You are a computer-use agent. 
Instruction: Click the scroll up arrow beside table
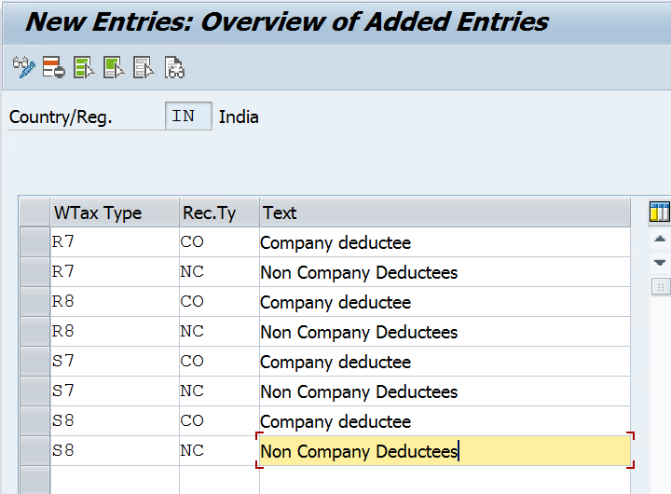click(x=660, y=239)
